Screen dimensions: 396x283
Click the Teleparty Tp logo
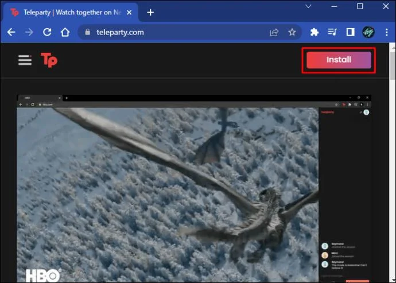(x=49, y=60)
